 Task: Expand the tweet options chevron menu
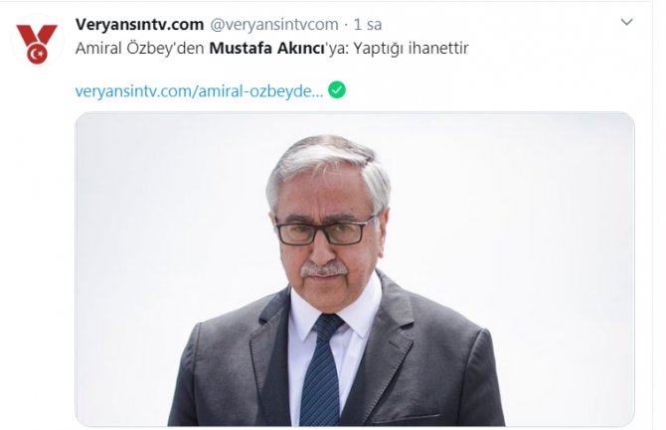(627, 22)
